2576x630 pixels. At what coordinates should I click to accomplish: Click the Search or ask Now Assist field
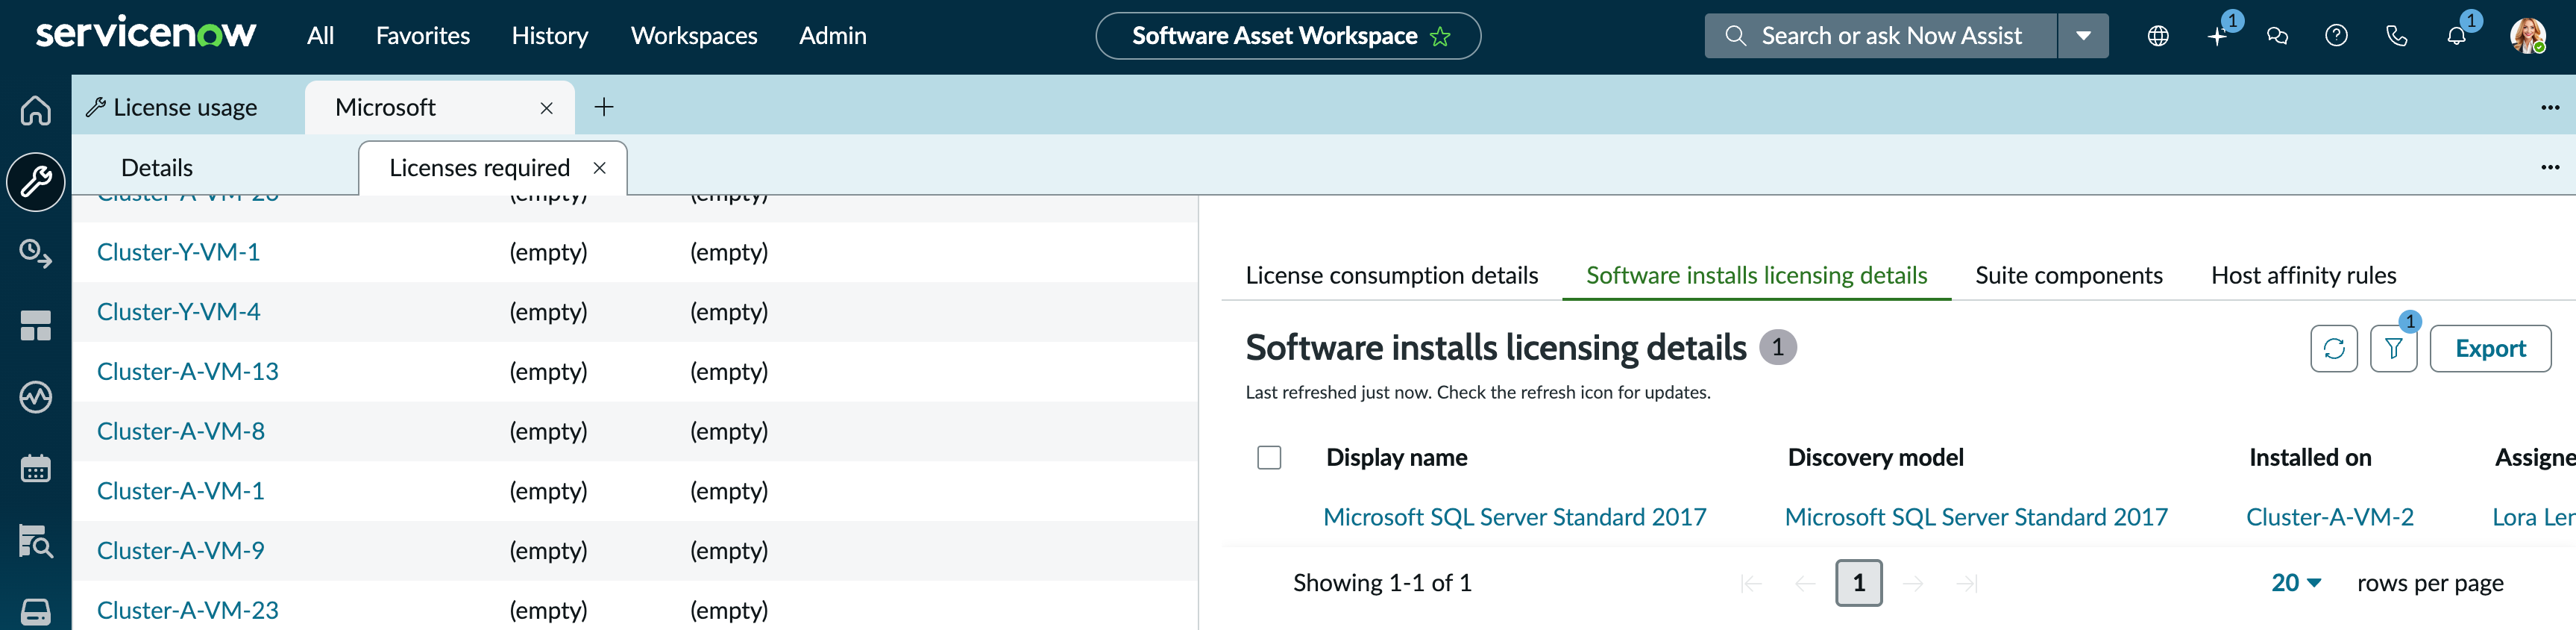tap(1881, 36)
